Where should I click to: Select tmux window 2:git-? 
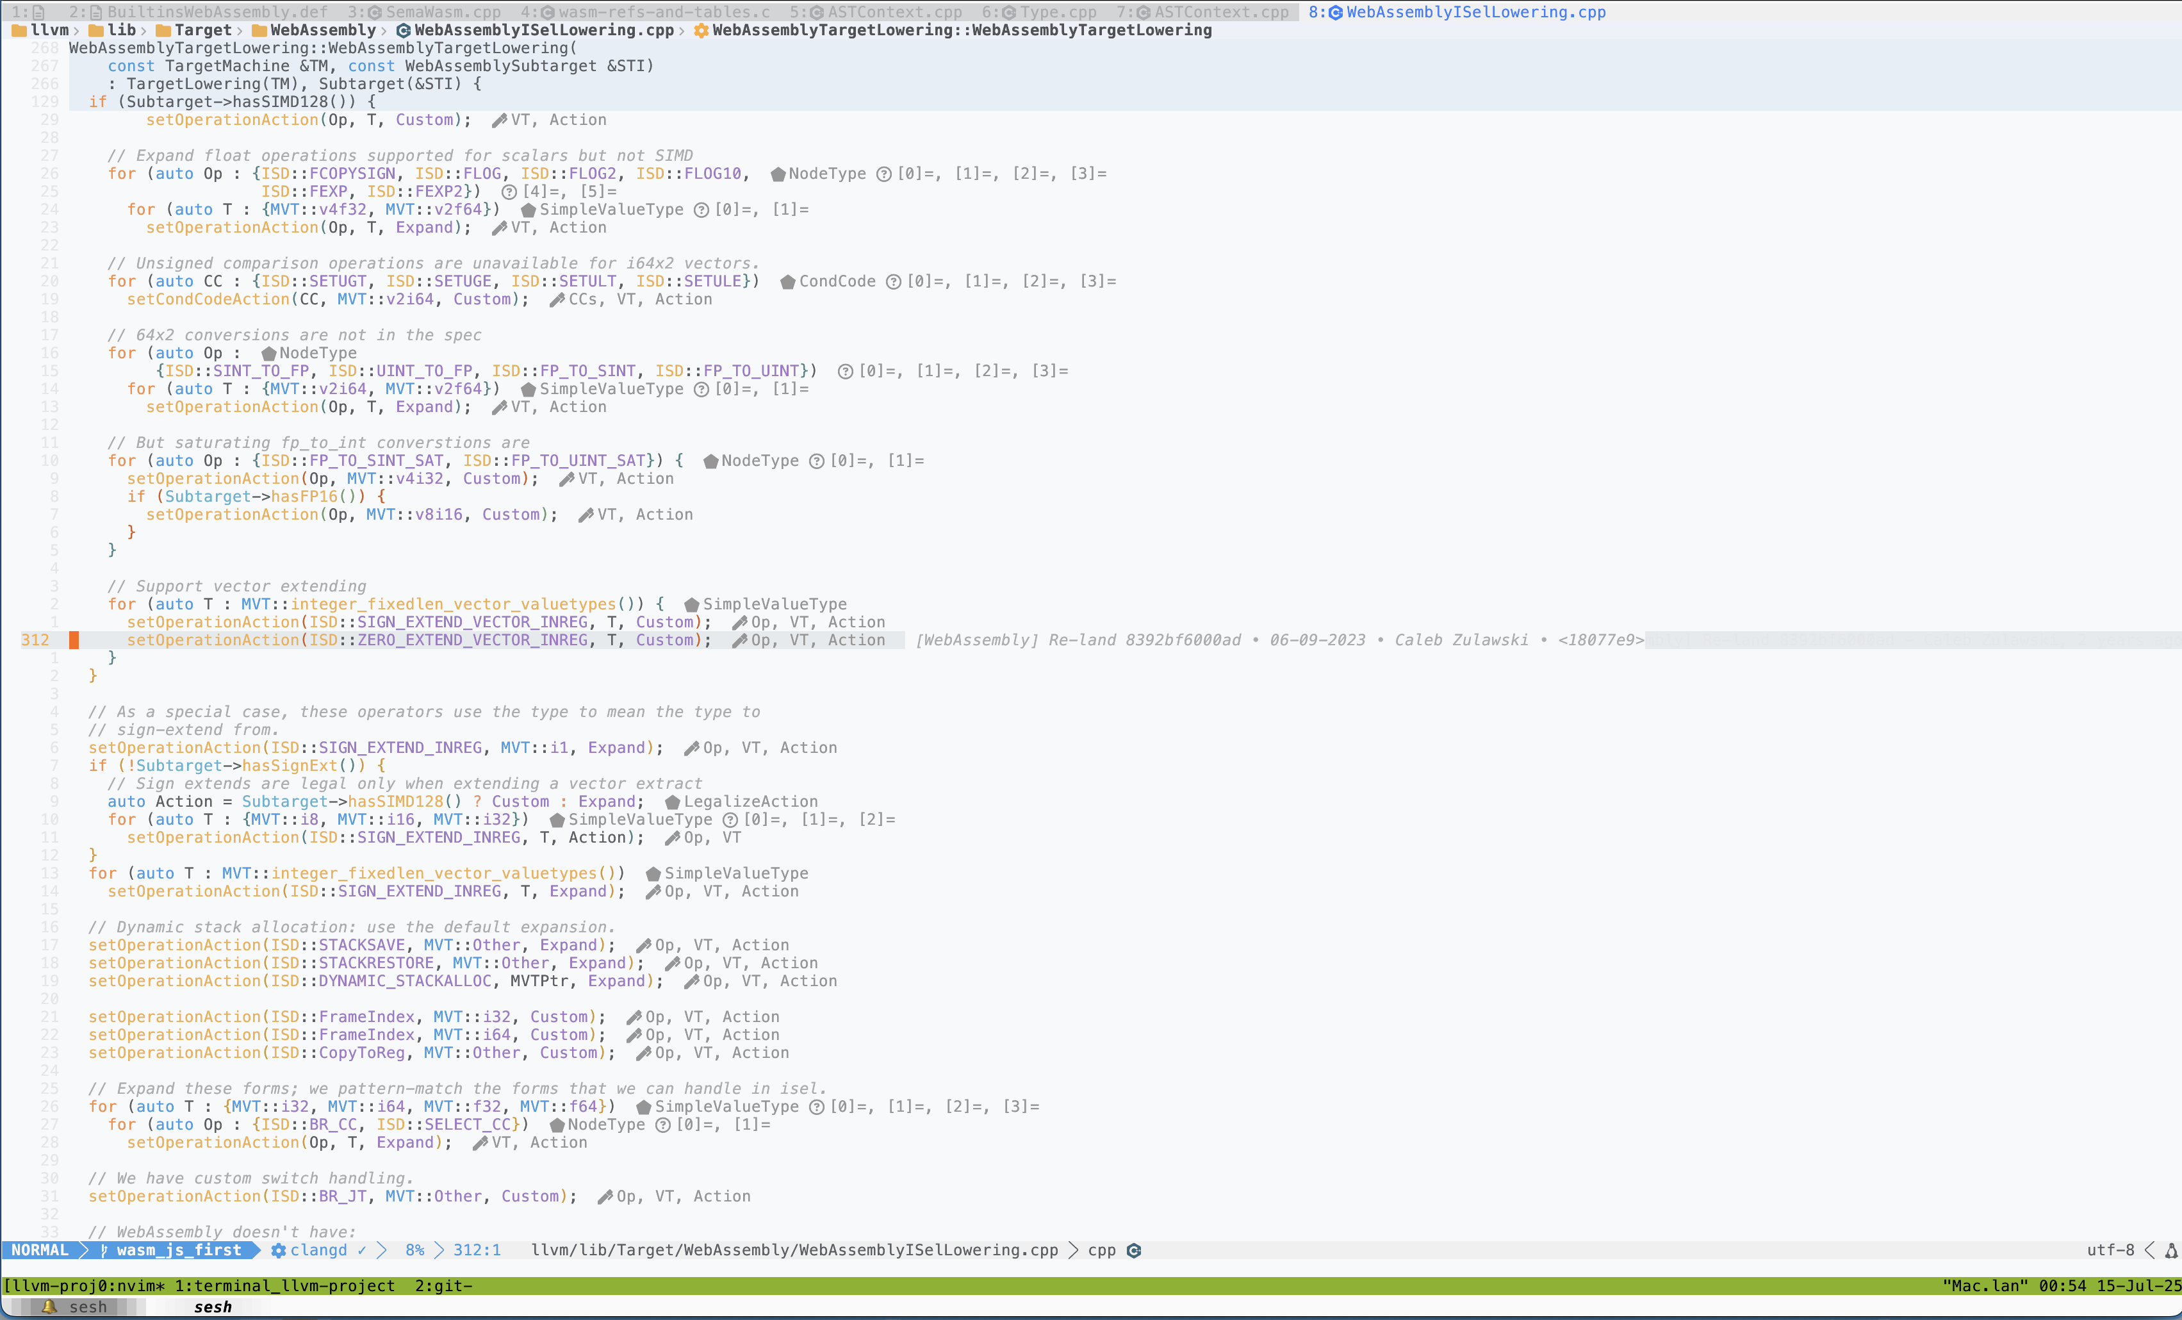click(x=444, y=1285)
